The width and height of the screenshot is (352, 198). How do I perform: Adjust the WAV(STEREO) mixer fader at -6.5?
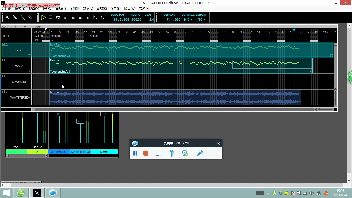click(80, 121)
